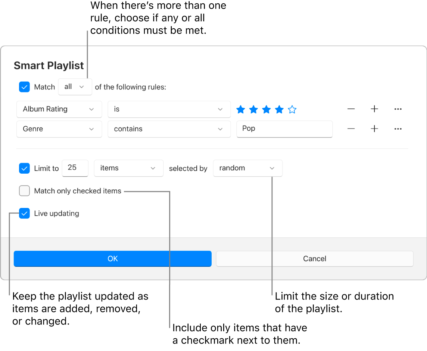This screenshot has height=351, width=427.
Task: Click the Pop genre text field
Action: coord(284,129)
